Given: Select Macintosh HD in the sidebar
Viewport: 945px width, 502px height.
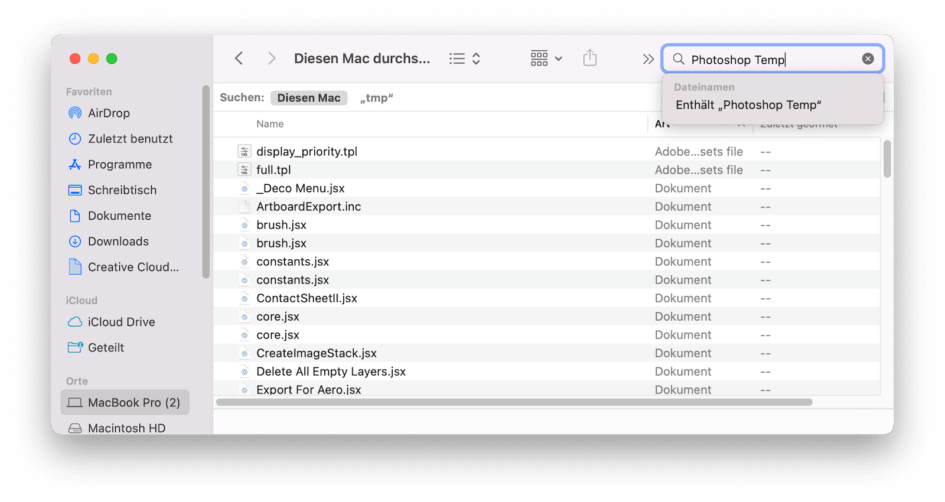Looking at the screenshot, I should [126, 428].
